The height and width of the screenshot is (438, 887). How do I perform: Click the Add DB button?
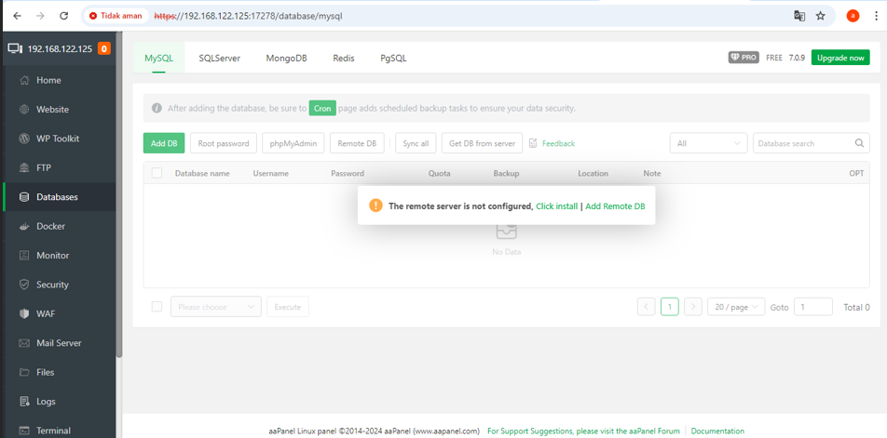point(164,143)
